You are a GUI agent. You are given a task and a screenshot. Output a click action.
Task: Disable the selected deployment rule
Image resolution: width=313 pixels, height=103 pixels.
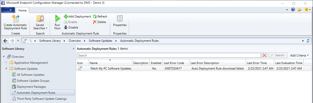71,27
